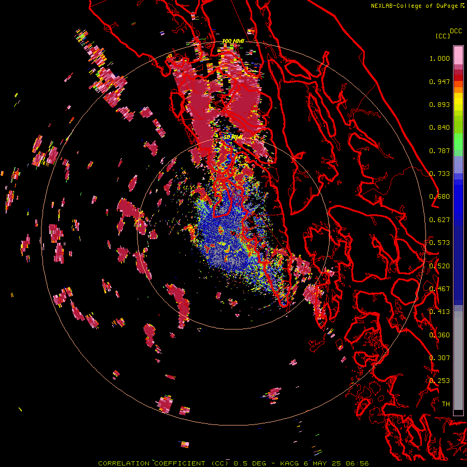Pick the light pink segment atop color bar
Screen dimensions: 467x467
[458, 55]
